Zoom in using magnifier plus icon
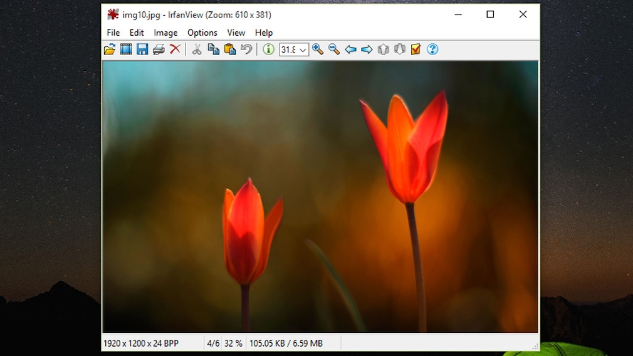Image resolution: width=633 pixels, height=356 pixels. [x=318, y=50]
